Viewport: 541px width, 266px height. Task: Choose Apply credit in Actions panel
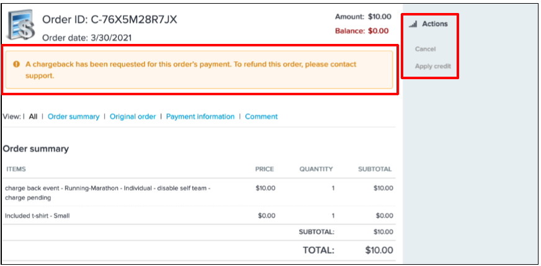point(432,66)
